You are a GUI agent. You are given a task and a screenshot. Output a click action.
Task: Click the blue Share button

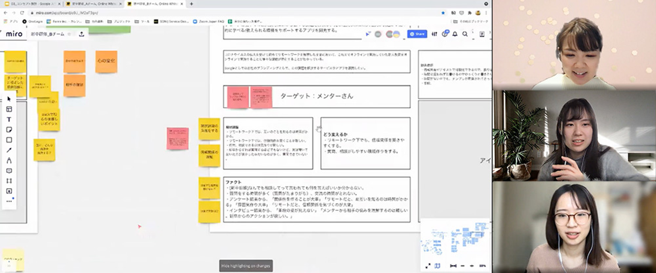(417, 34)
